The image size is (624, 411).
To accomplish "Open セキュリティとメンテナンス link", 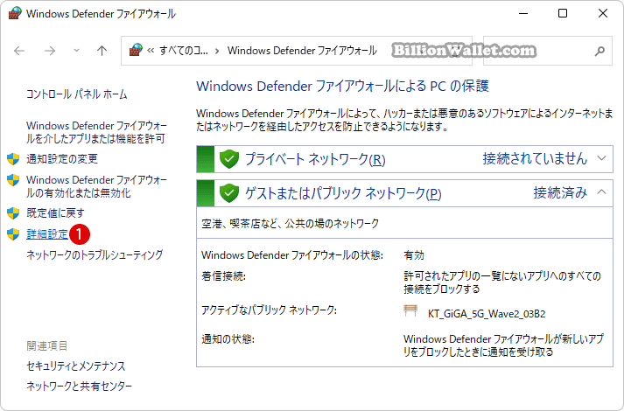I will [75, 366].
